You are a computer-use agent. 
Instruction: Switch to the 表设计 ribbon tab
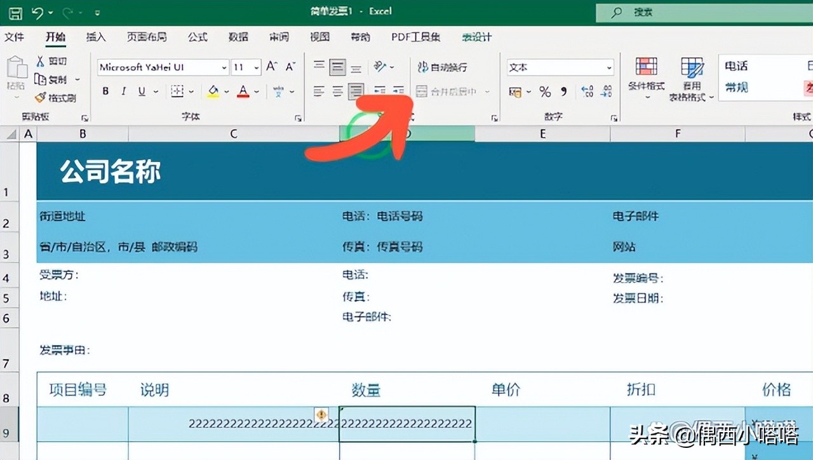click(x=476, y=37)
